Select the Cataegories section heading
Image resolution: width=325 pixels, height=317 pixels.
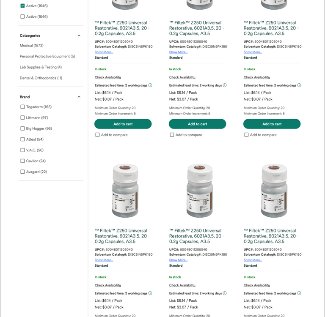click(30, 36)
